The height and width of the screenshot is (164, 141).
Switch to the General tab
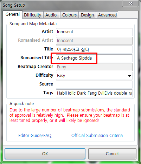pyautogui.click(x=13, y=14)
